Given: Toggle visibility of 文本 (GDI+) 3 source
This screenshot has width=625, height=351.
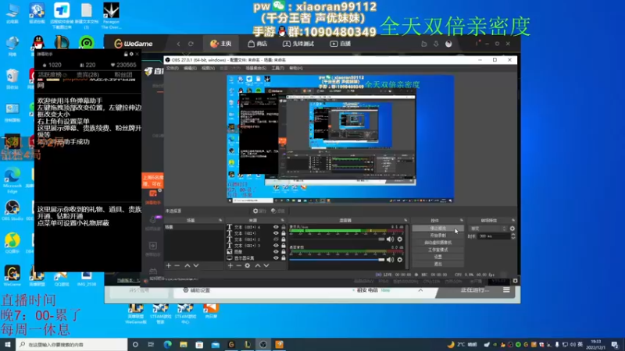Looking at the screenshot, I should click(276, 246).
